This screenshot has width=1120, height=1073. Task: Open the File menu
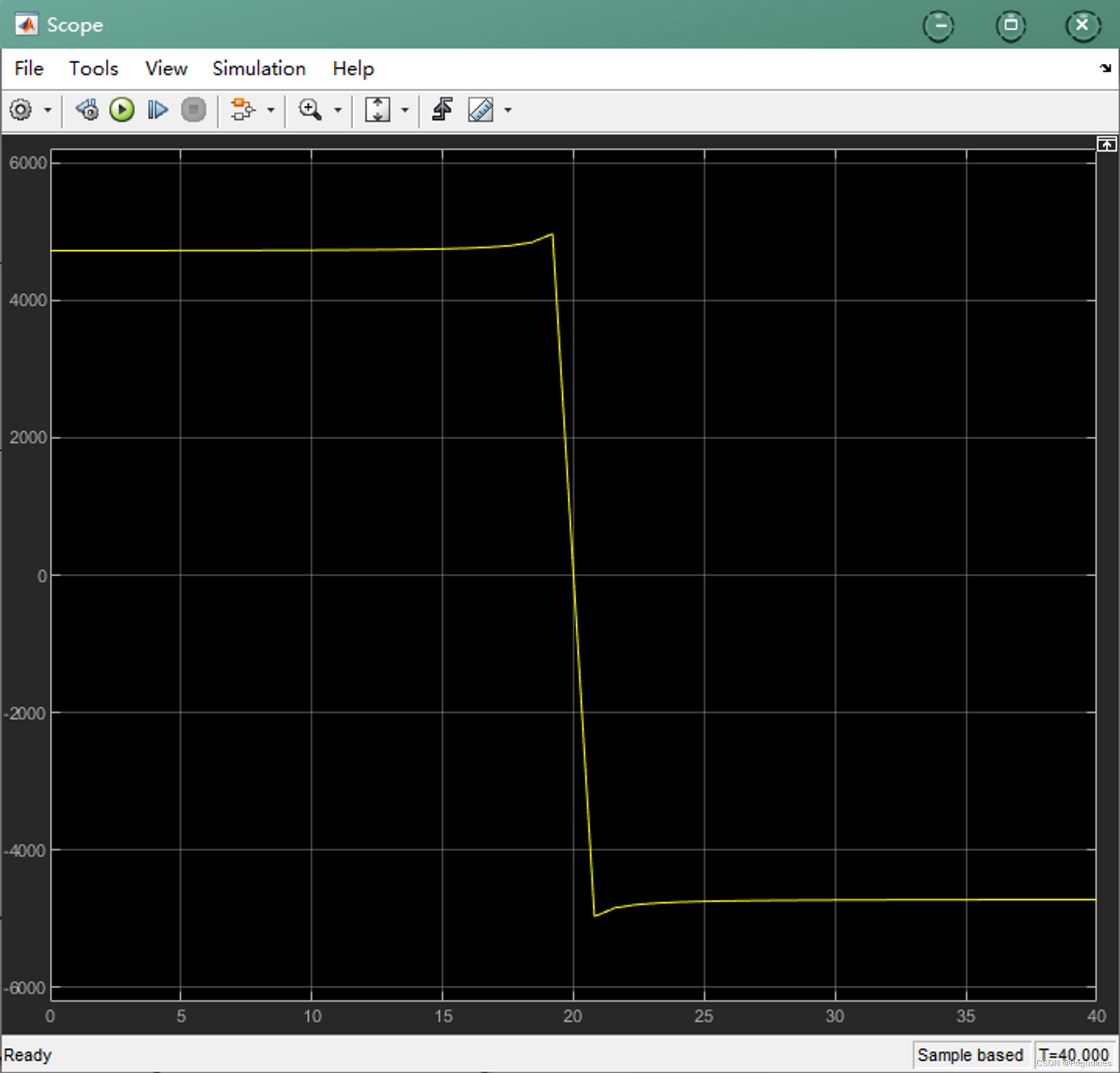click(29, 68)
